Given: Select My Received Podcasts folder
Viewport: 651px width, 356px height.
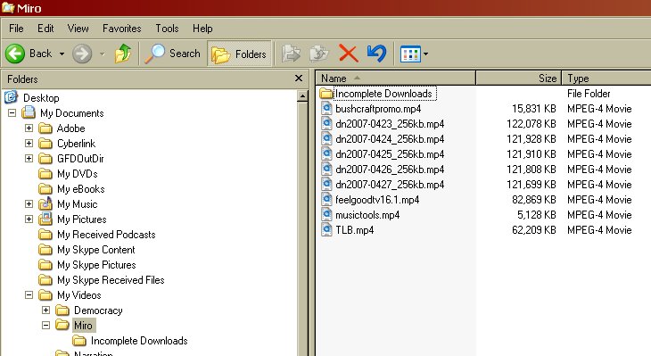Looking at the screenshot, I should pyautogui.click(x=106, y=235).
